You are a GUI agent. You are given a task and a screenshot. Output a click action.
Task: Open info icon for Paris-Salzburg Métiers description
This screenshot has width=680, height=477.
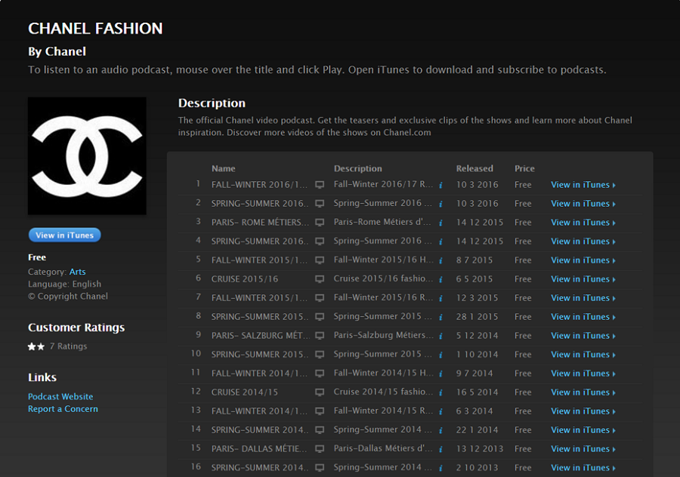point(440,336)
